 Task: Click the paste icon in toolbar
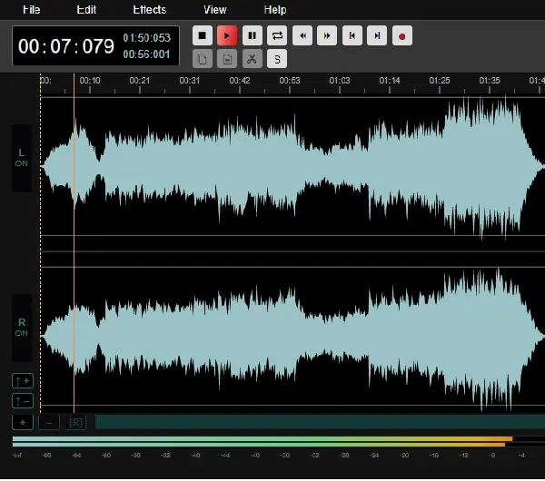(227, 59)
